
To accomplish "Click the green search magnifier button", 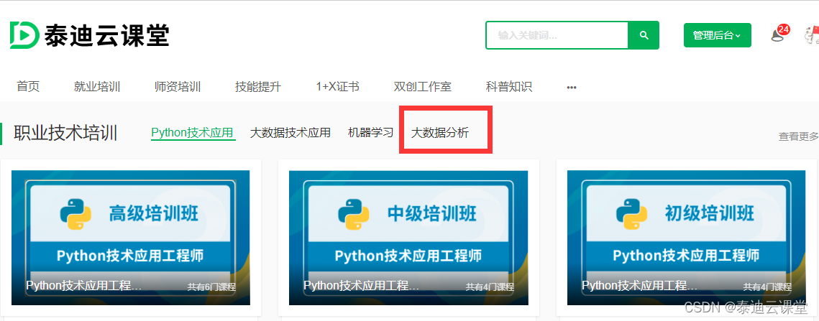I will (644, 35).
